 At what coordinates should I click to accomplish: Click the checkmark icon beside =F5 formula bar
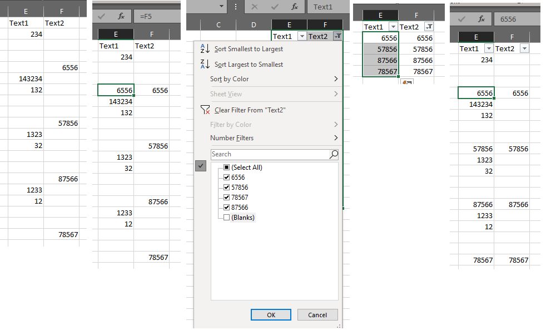click(x=102, y=16)
